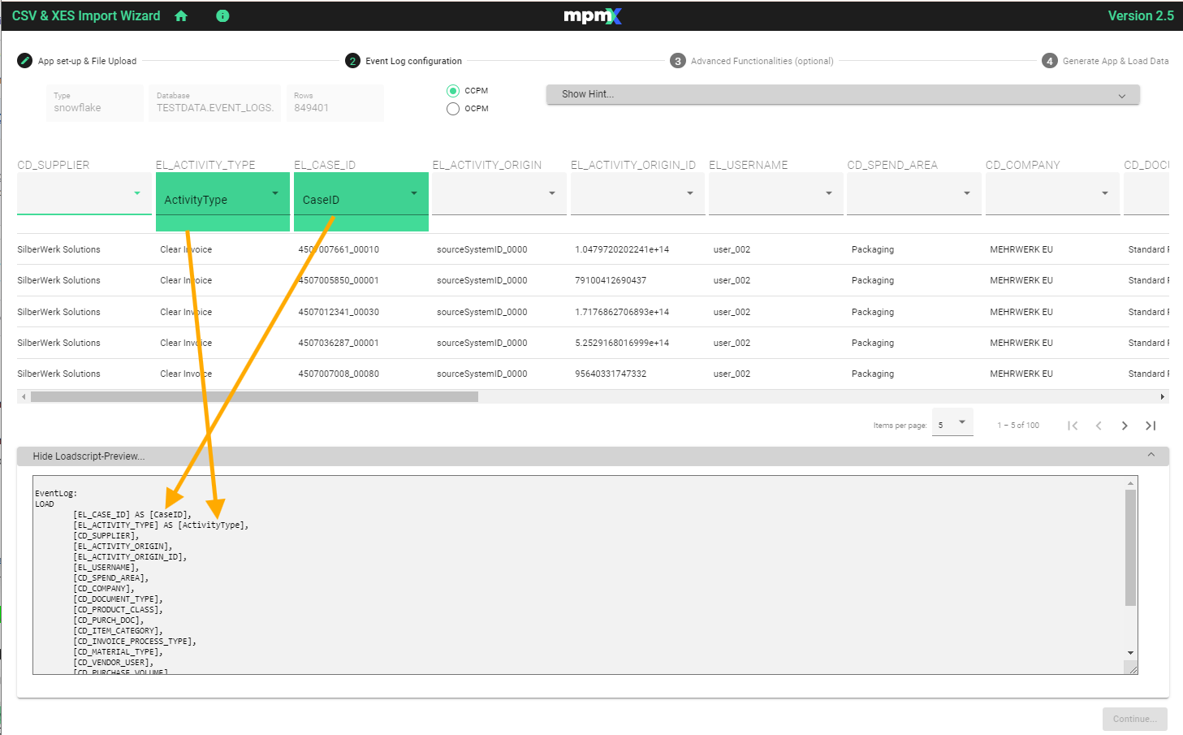Click the Rows 849401 field

335,103
